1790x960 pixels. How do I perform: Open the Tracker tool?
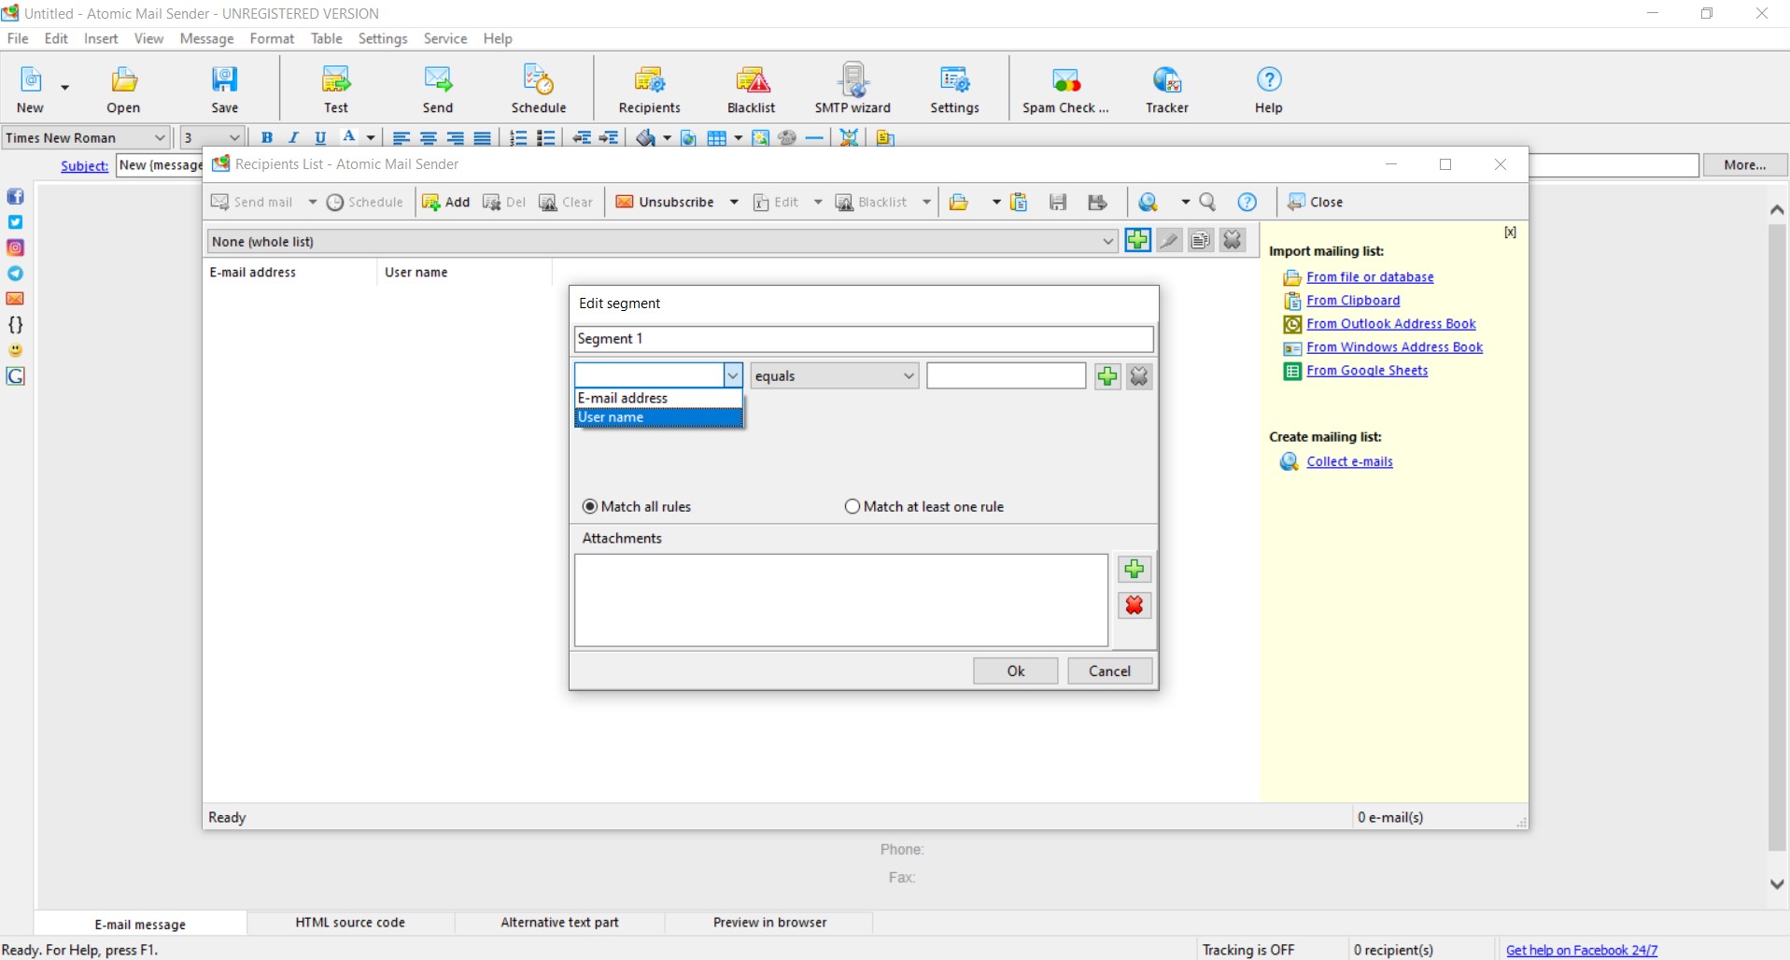click(x=1167, y=89)
